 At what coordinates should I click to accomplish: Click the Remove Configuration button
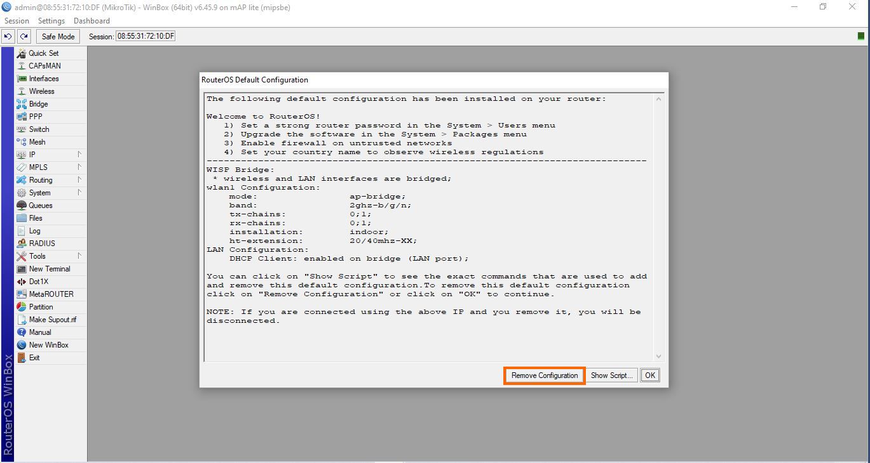[544, 375]
